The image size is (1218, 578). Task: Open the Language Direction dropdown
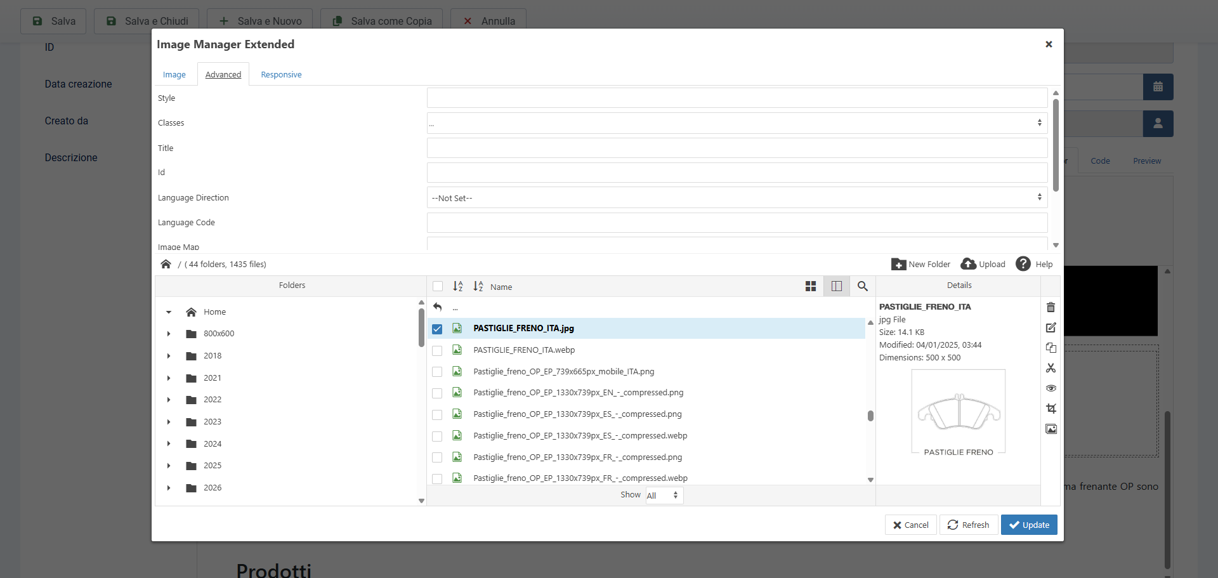[737, 198]
